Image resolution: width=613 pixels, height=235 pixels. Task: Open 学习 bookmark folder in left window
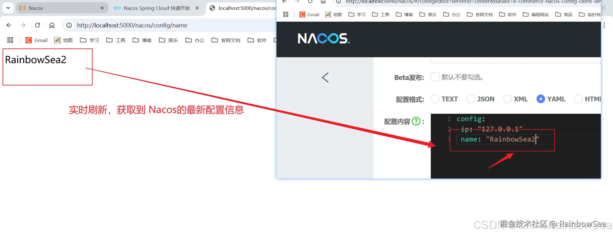click(x=89, y=40)
